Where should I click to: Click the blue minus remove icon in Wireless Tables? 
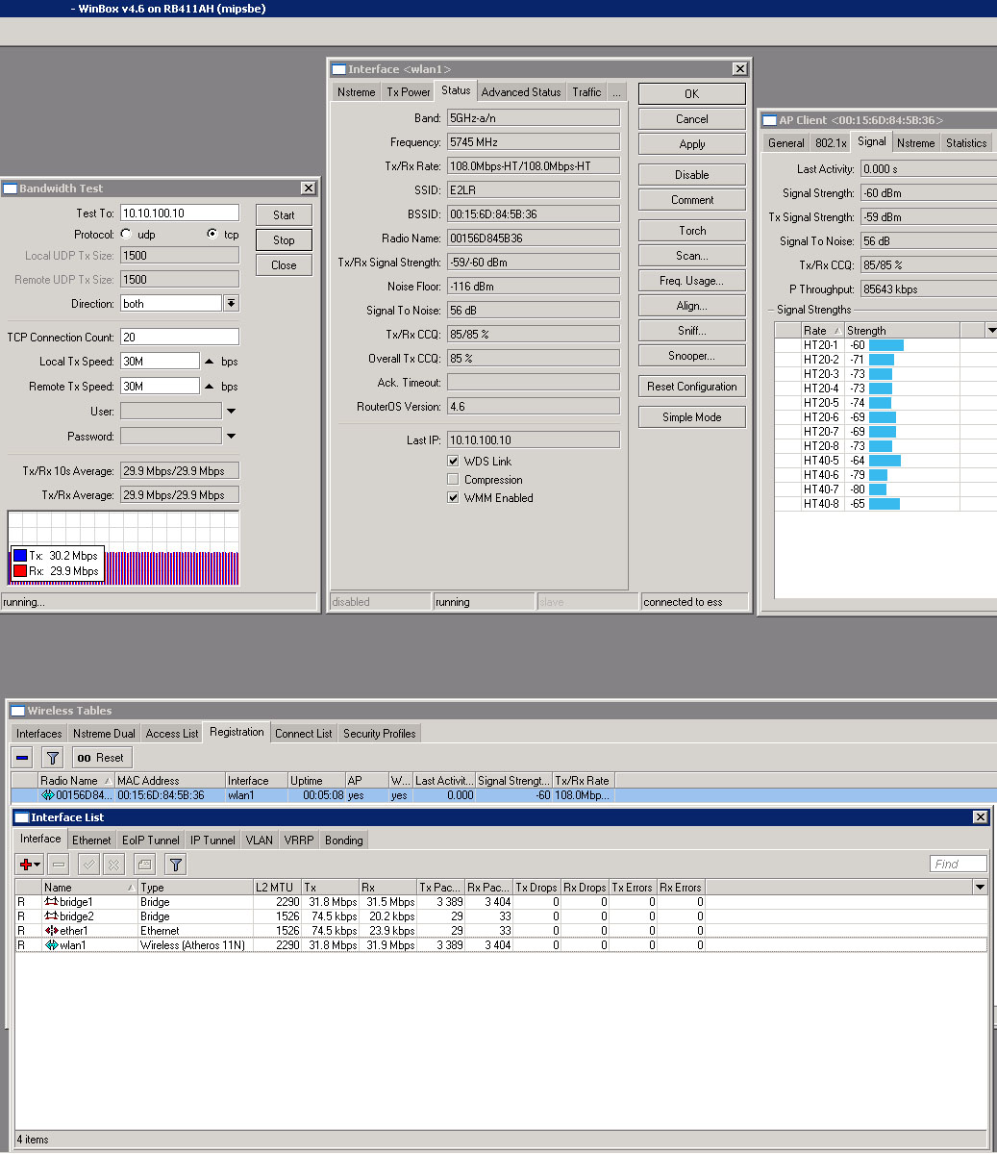(x=23, y=758)
